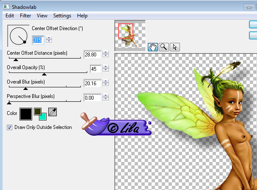Select the Zoom magnifier tool

(163, 47)
